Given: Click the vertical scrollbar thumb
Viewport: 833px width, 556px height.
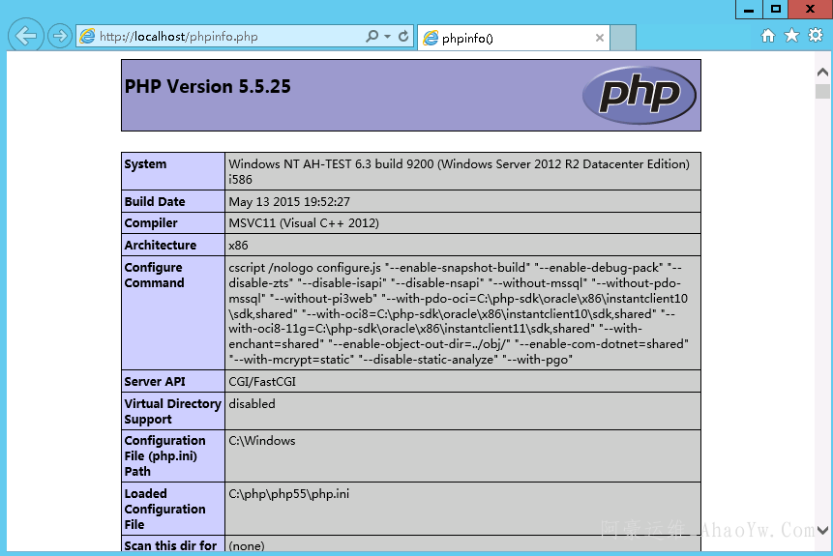Looking at the screenshot, I should pos(822,92).
